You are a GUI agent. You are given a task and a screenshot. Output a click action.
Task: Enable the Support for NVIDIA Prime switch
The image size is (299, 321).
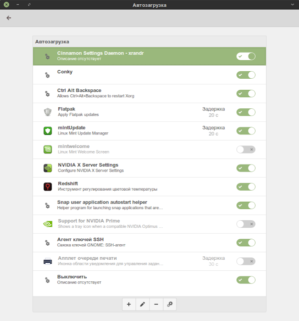point(246,224)
